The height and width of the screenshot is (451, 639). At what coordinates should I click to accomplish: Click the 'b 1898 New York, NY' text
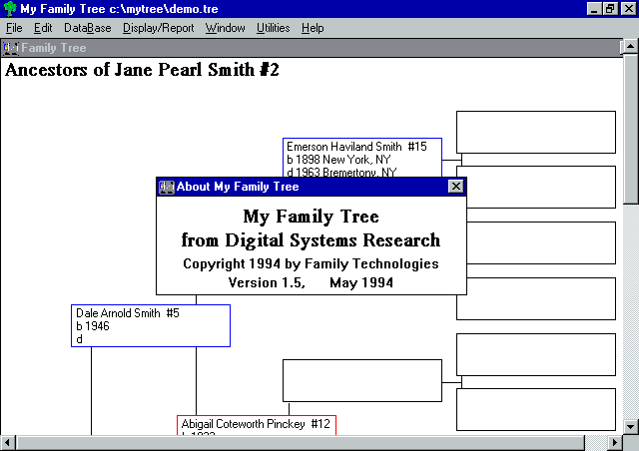[338, 160]
